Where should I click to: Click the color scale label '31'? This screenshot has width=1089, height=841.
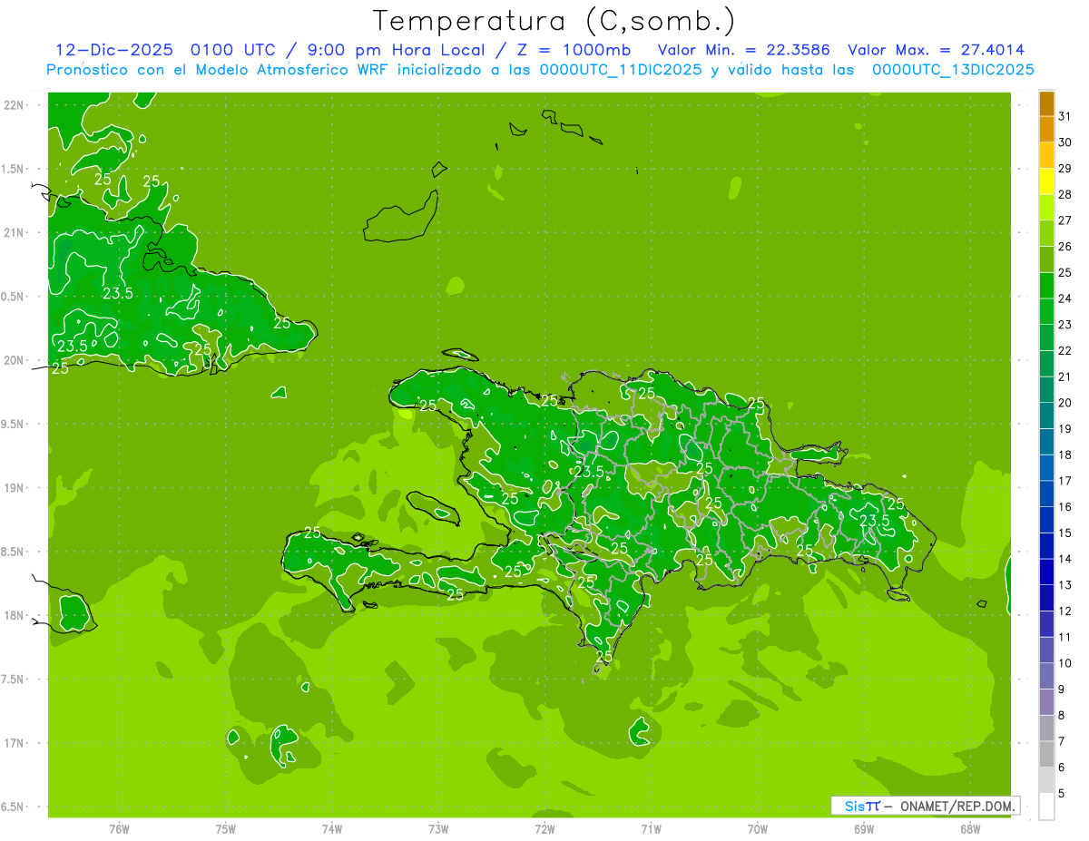1065,116
